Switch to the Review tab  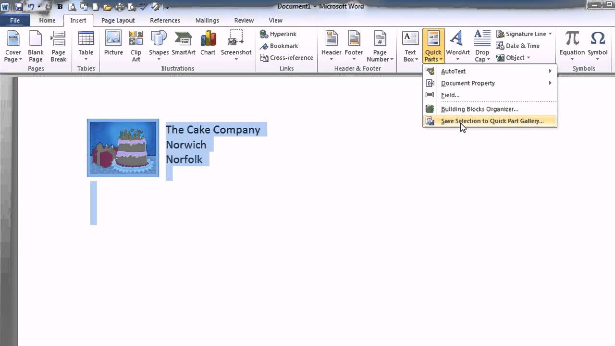[244, 21]
